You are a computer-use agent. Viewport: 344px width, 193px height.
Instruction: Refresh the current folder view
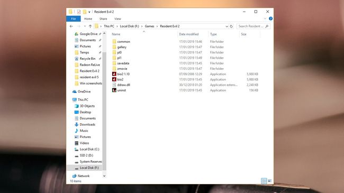[231, 26]
